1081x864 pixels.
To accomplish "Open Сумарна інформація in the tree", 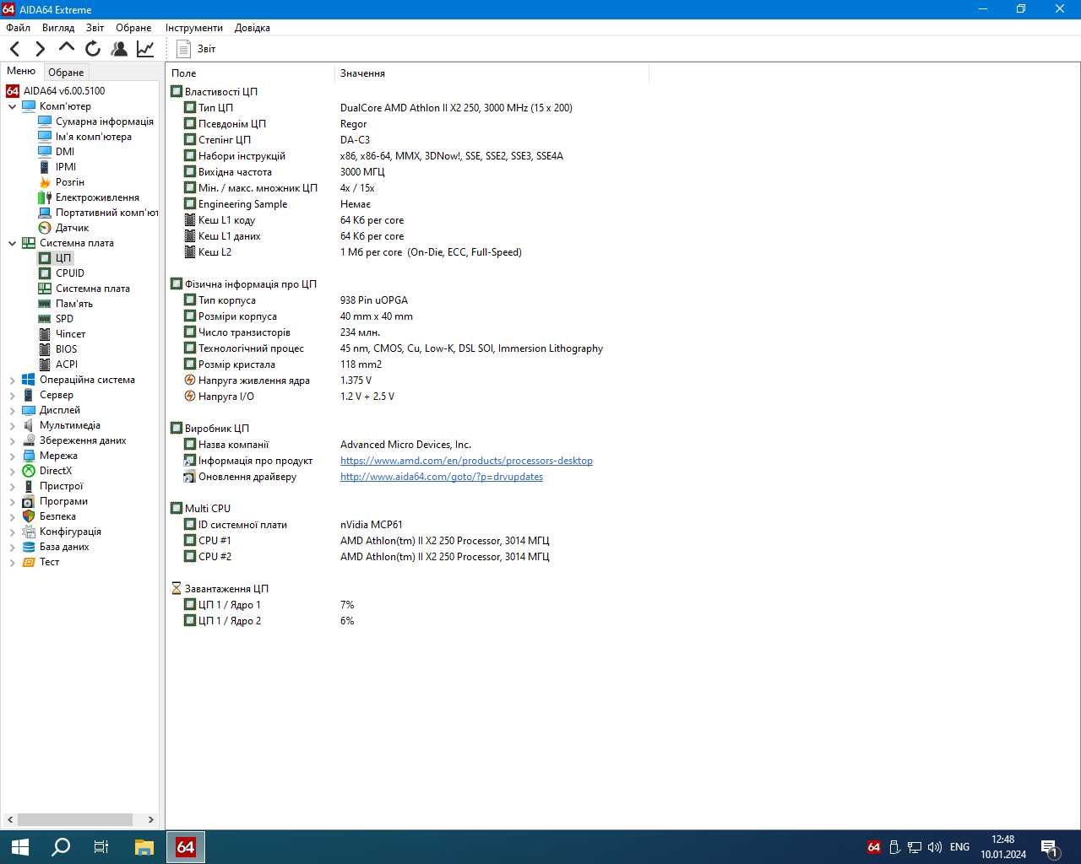I will pyautogui.click(x=105, y=121).
